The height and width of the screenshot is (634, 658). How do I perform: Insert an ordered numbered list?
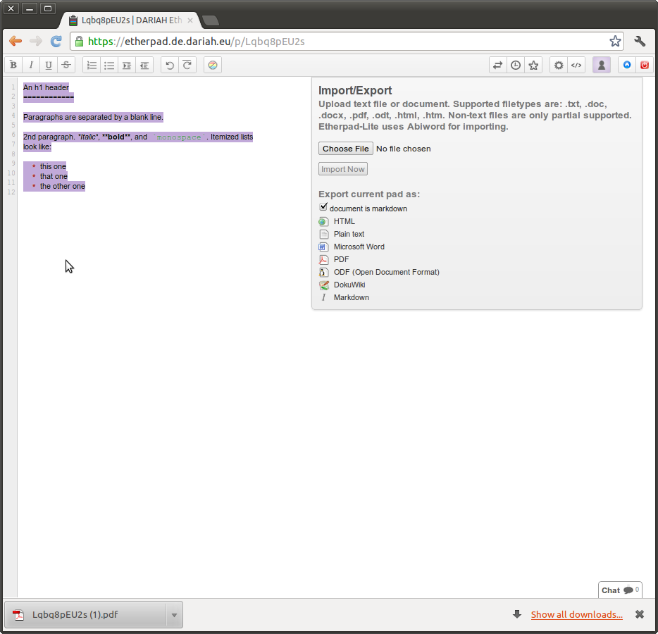click(92, 66)
